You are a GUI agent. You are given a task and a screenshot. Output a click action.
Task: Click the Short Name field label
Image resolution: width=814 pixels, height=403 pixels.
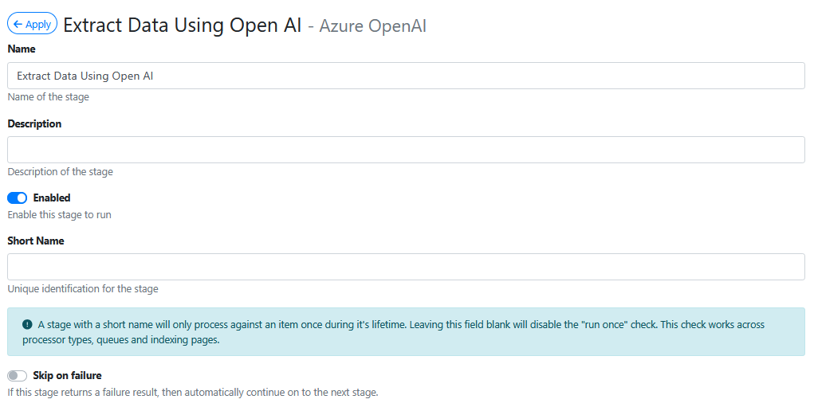click(36, 241)
